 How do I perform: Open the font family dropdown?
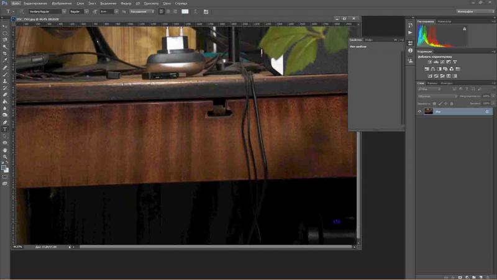pos(64,11)
